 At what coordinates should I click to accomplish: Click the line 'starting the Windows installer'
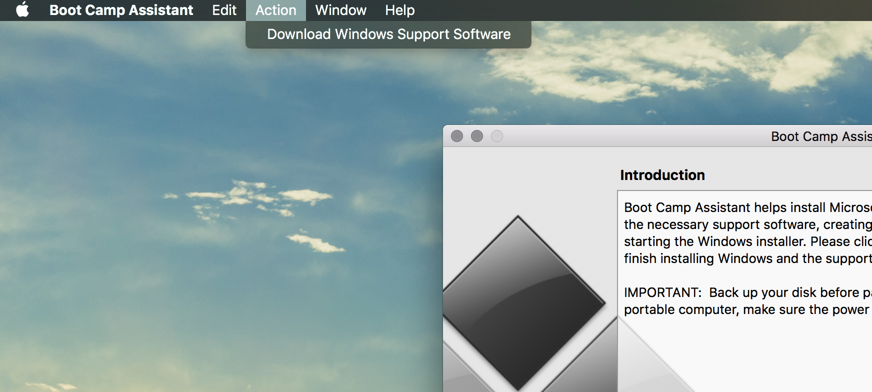click(x=747, y=241)
